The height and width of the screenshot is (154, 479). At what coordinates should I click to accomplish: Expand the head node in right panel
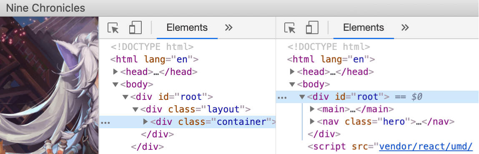coord(292,72)
